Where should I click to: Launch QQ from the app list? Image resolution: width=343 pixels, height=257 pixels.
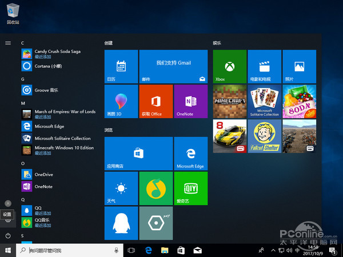58,210
